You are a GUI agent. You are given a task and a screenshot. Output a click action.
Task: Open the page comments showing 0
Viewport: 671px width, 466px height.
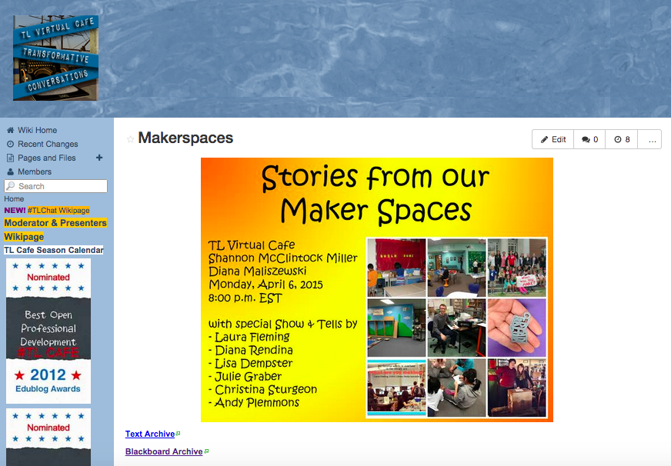[x=589, y=139]
